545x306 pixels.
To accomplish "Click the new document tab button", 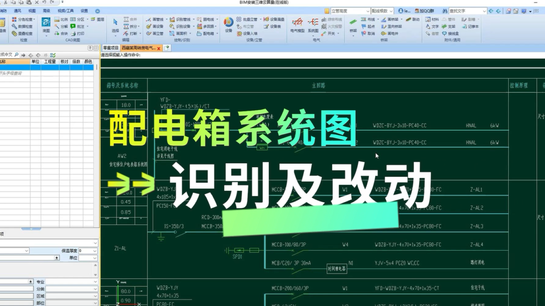I will tap(167, 48).
